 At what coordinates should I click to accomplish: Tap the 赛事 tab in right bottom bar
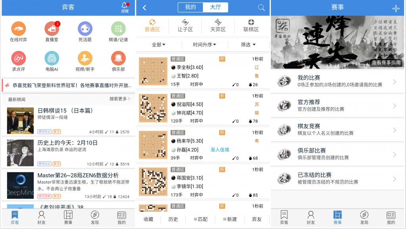(x=337, y=218)
